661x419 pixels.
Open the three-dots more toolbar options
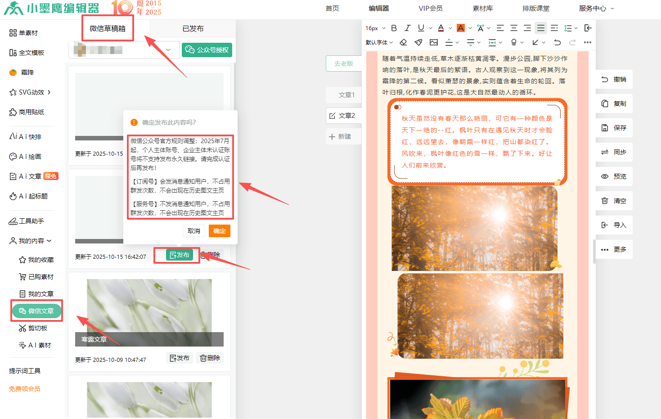(588, 42)
